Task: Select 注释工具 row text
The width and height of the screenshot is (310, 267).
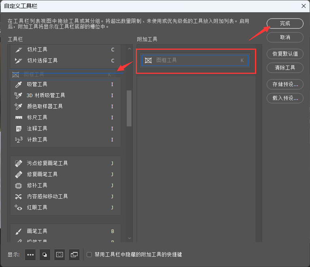Action: coord(37,129)
